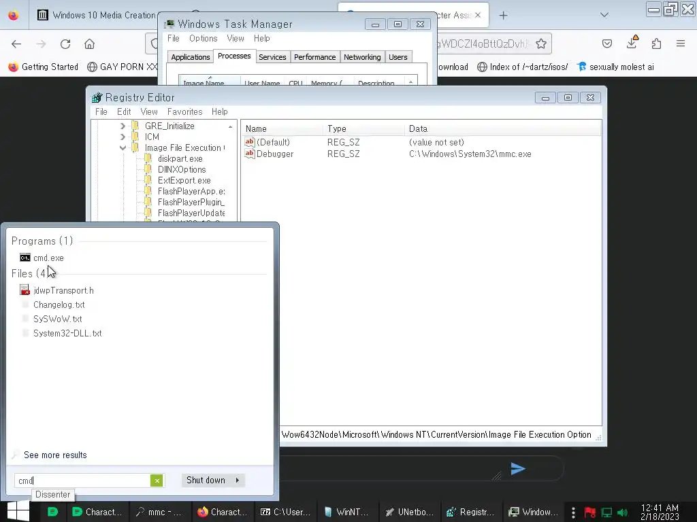Screen dimensions: 697x522
Task: Collapse Image File Execution Options key
Action: [x=123, y=147]
